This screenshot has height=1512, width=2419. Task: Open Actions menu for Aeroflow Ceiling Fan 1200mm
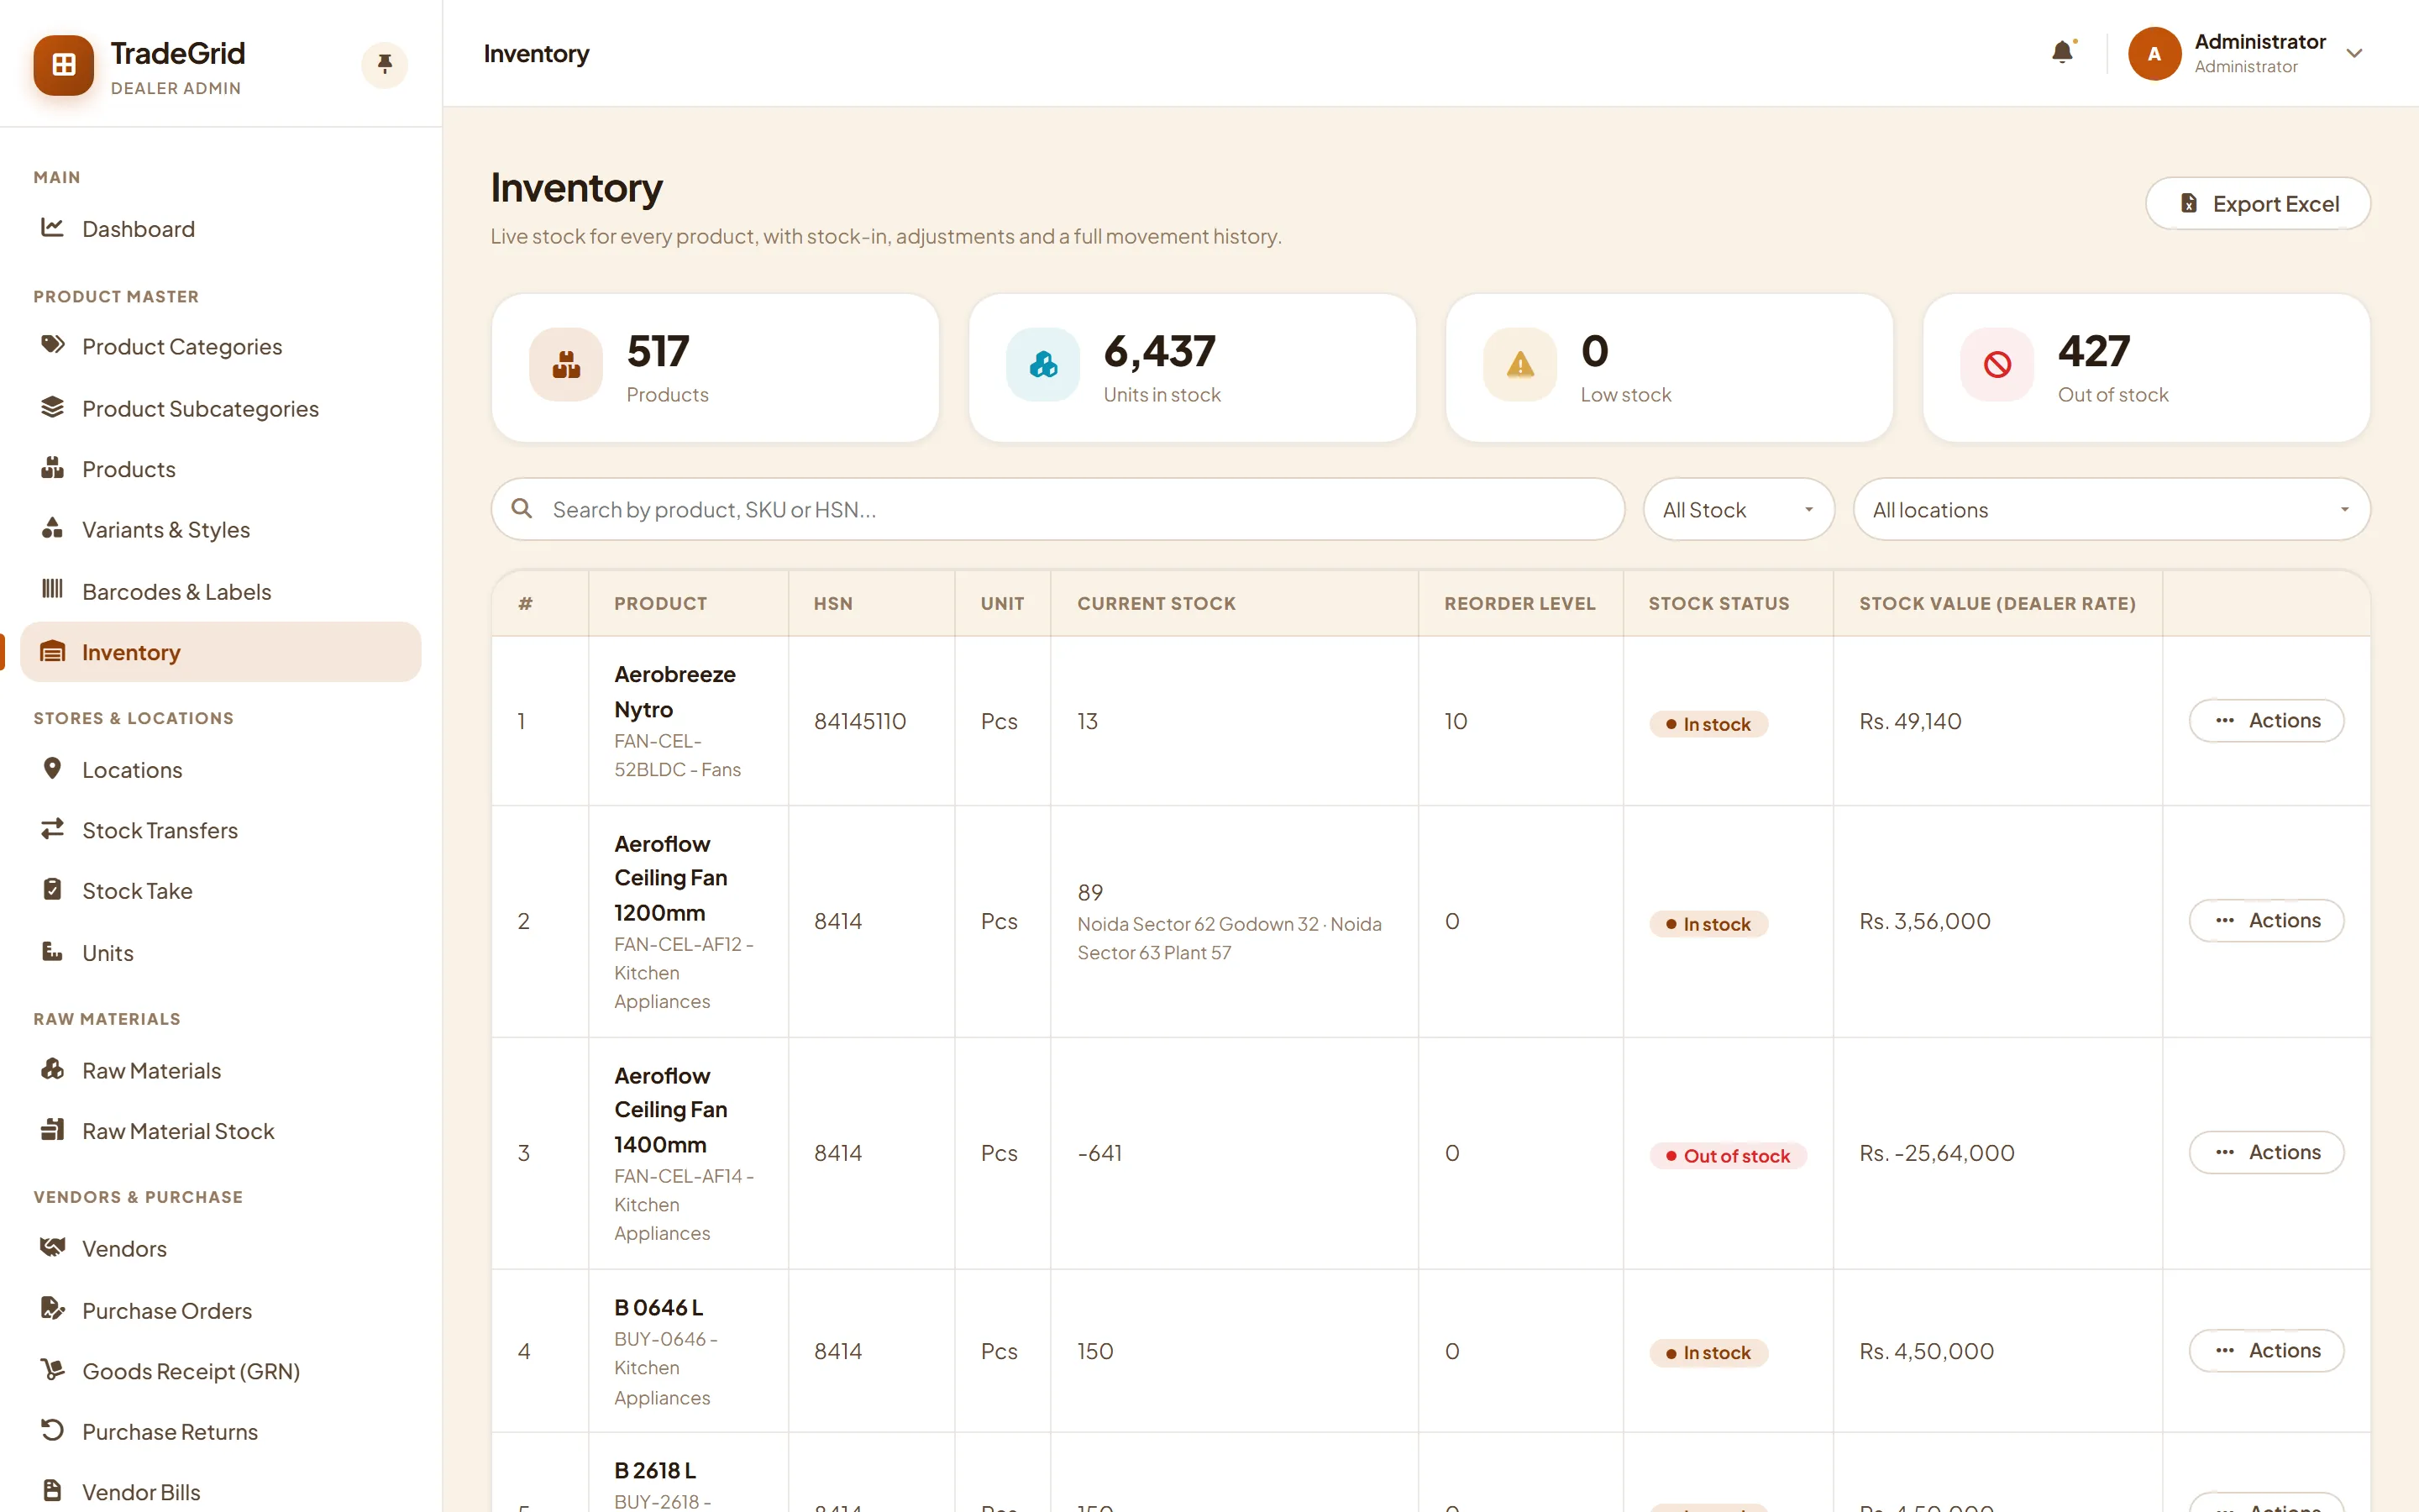coord(2266,921)
